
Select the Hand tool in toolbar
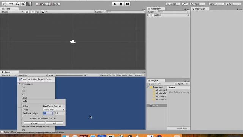5,4
